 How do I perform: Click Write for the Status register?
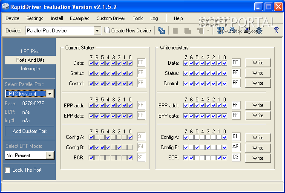pos(258,73)
